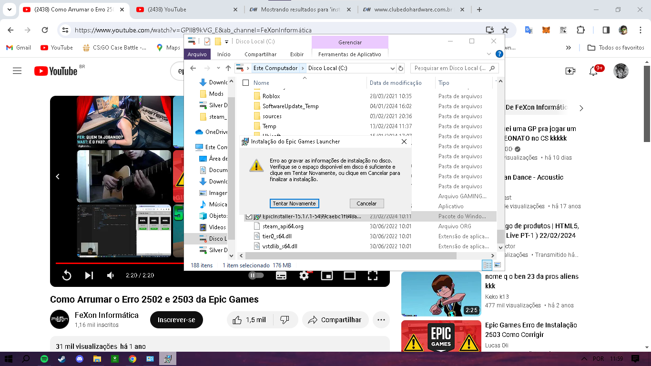Open FeXon Informática channel link
Screen dimensions: 651x366
tap(107, 315)
